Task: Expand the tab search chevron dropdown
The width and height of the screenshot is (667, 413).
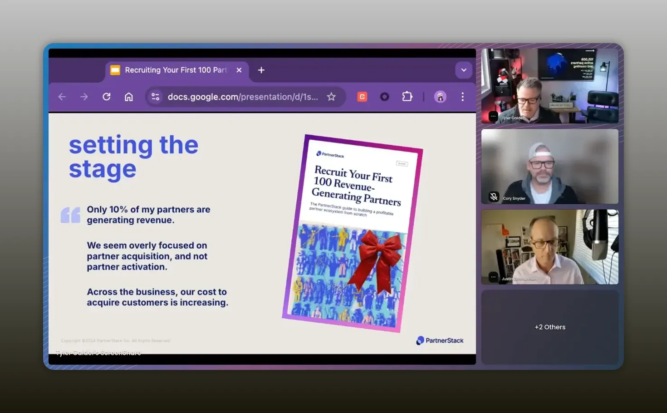Action: tap(463, 70)
